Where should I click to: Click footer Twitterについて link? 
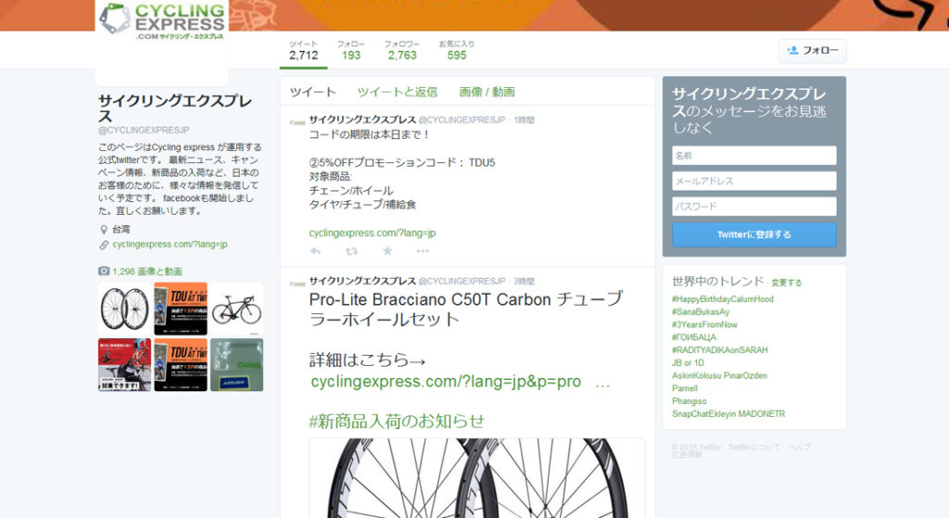pos(754,448)
